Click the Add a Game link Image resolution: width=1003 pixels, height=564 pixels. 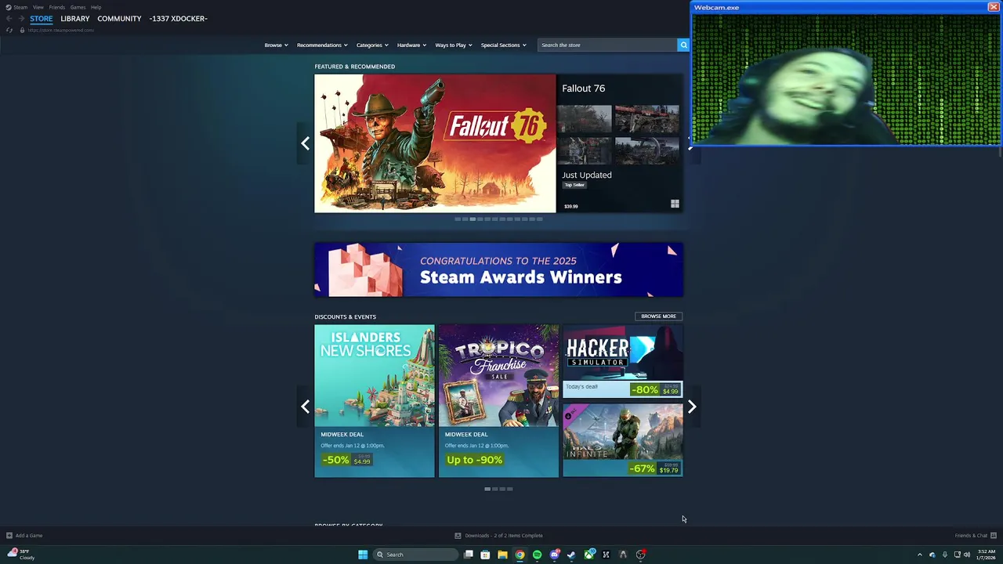[29, 536]
